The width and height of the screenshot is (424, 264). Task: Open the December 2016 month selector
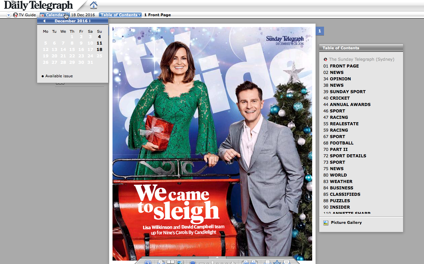point(73,21)
